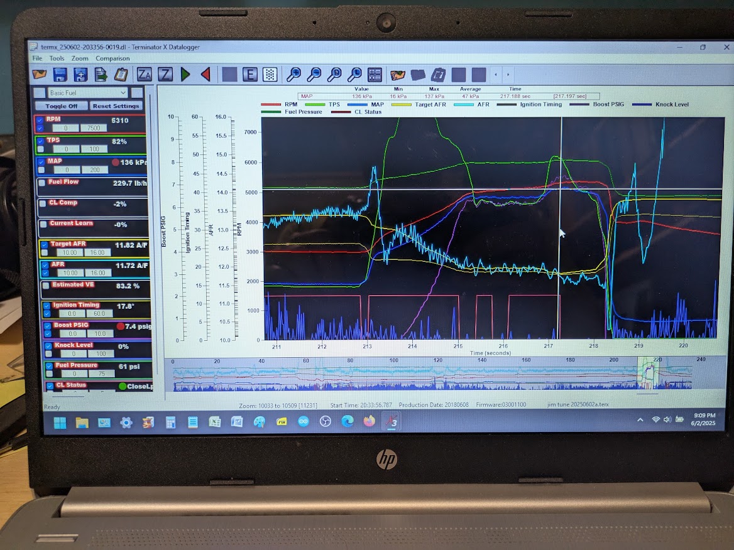Click the E toolbar icon
Viewport: 734px width, 550px height.
click(x=250, y=74)
